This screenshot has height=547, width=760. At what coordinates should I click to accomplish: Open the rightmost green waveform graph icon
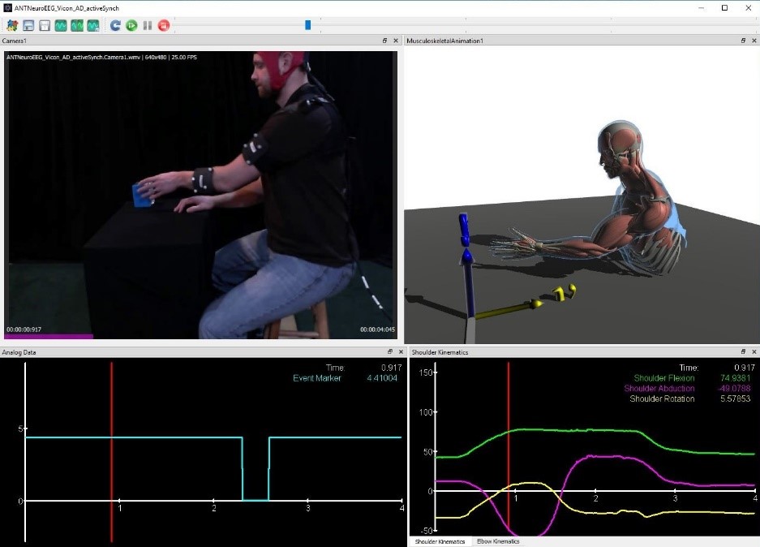click(x=93, y=25)
